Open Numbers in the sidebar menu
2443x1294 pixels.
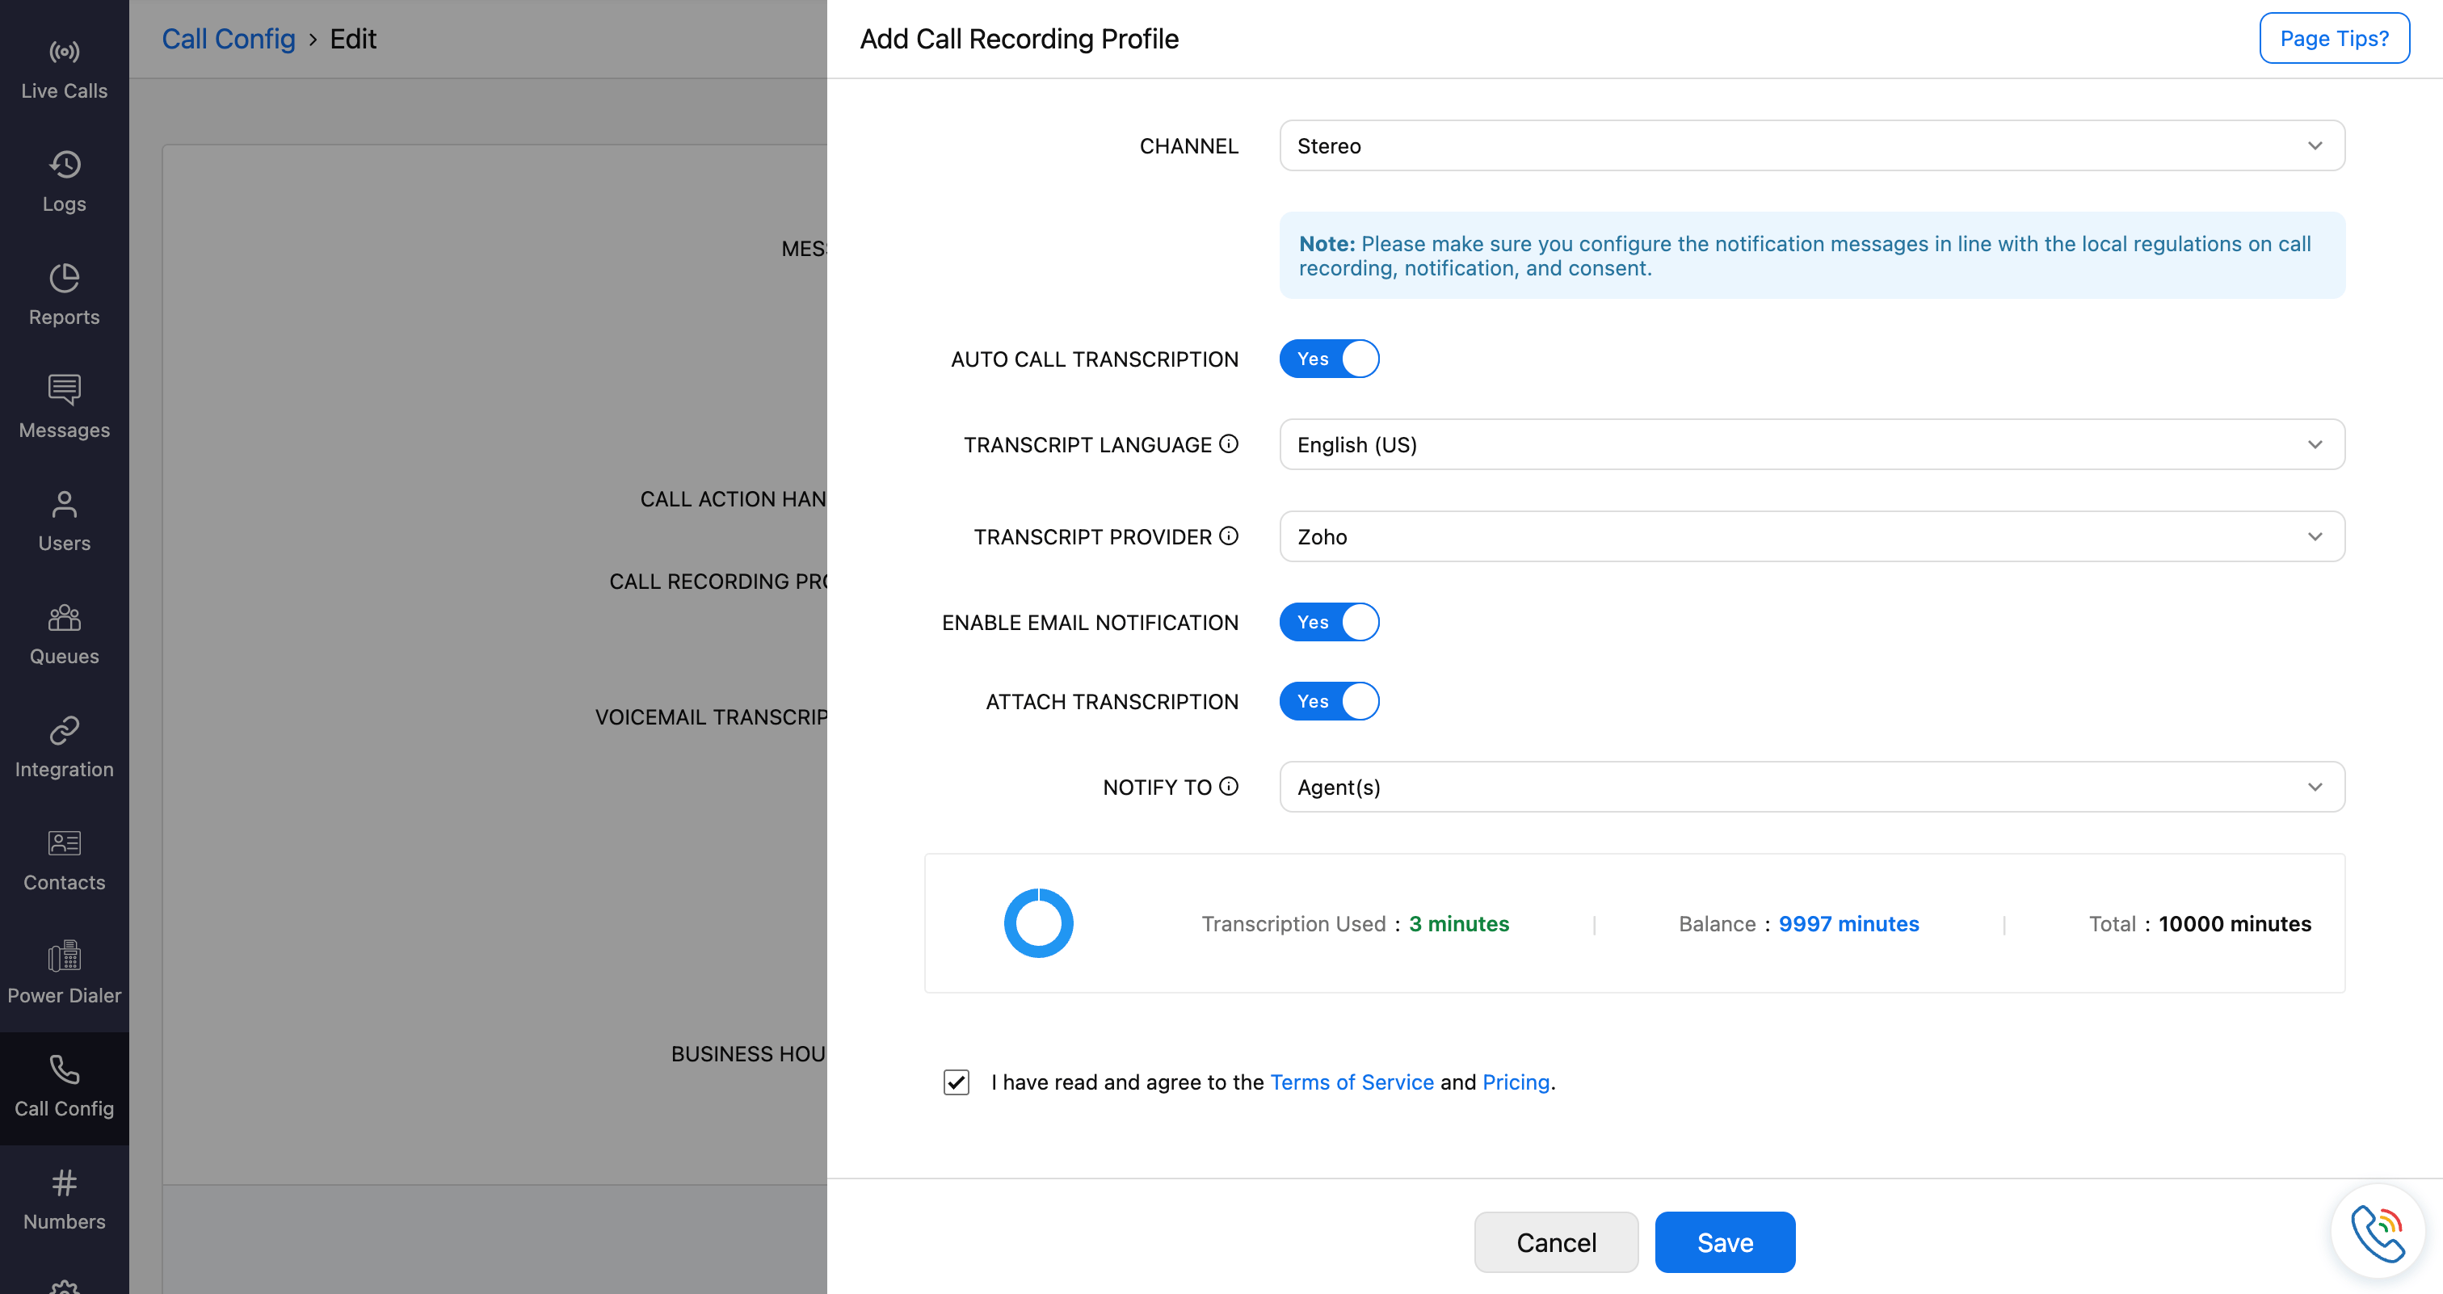click(64, 1200)
